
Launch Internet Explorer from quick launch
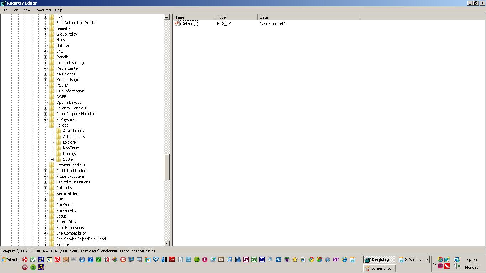tap(344, 259)
